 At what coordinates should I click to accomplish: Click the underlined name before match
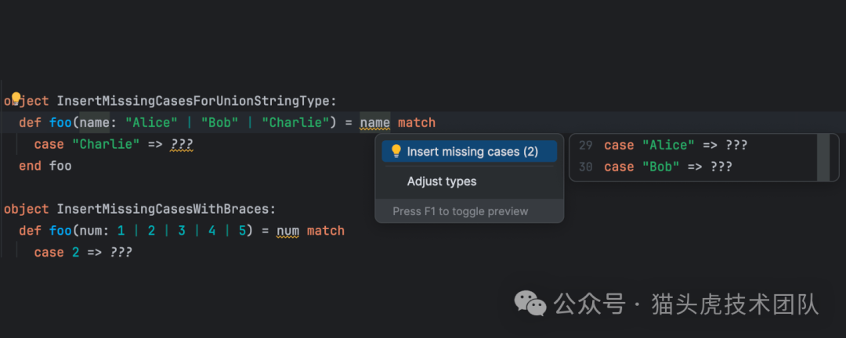(374, 123)
